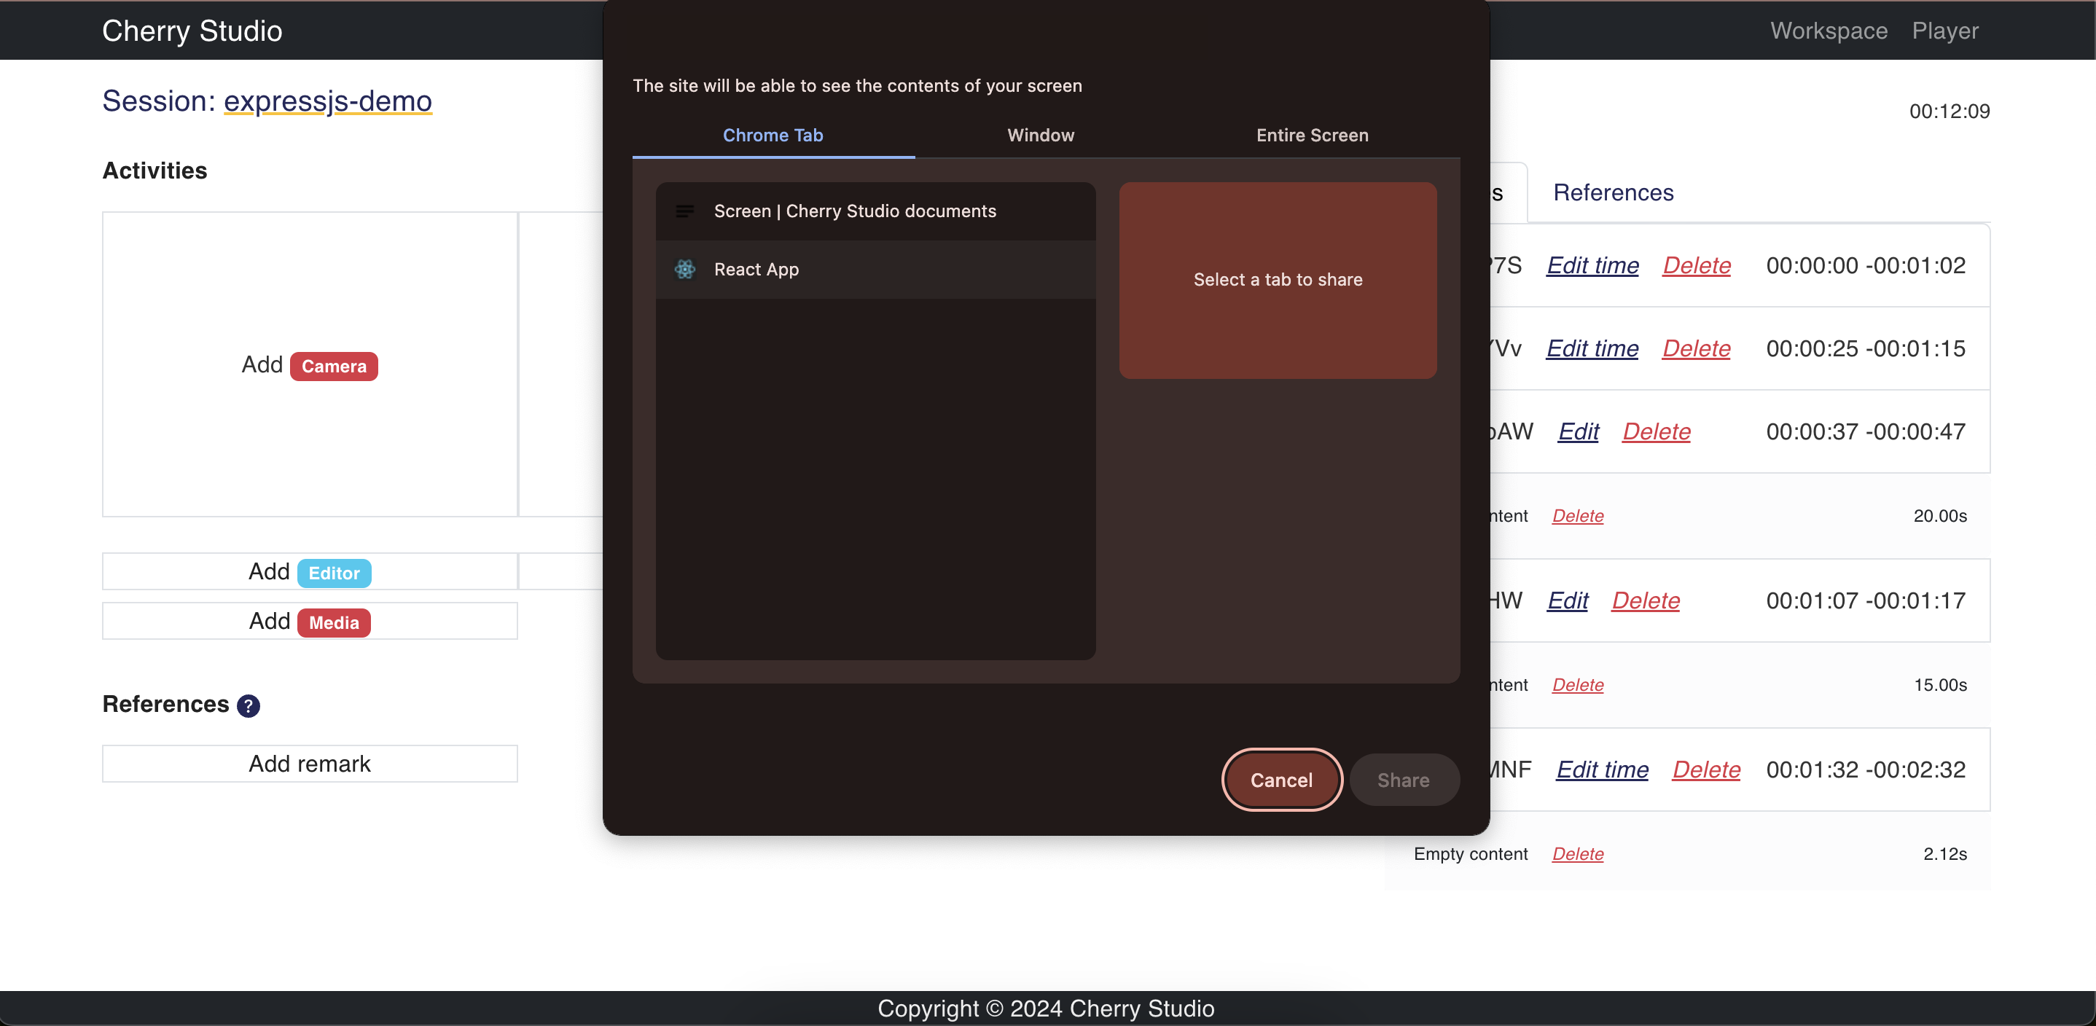The height and width of the screenshot is (1026, 2096).
Task: Delete the 00:00:37 -00:00:47 entry
Action: click(1657, 431)
